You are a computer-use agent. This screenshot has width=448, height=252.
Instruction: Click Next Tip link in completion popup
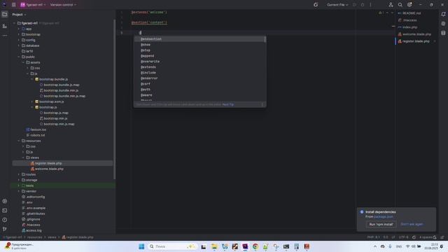228,104
